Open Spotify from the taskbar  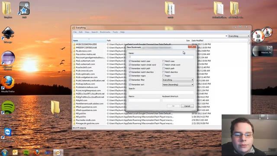[x=26, y=152]
